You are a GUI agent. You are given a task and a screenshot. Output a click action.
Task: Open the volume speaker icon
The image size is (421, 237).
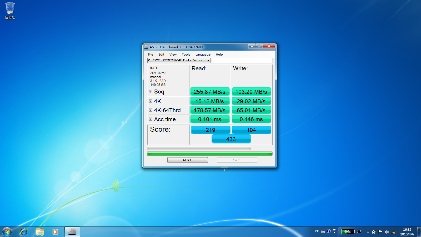click(387, 232)
